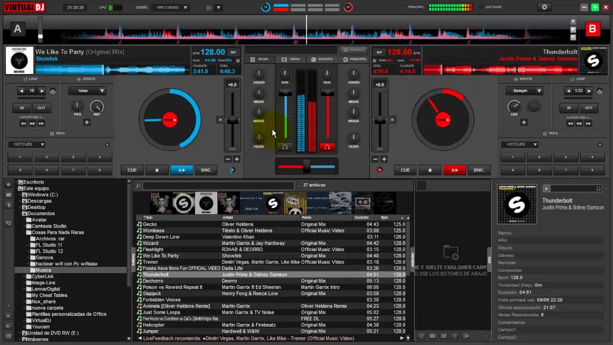The image size is (613, 345).
Task: Expand the Windows (C:) drive node
Action: click(20, 195)
